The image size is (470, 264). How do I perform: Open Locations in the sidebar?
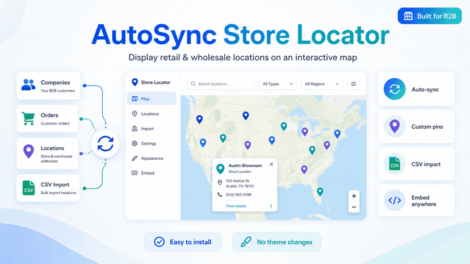152,114
